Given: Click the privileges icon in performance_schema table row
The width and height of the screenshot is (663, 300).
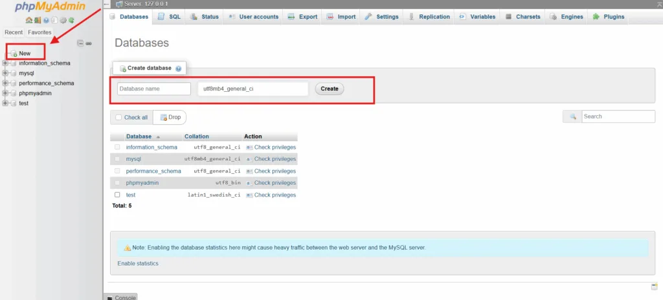Looking at the screenshot, I should tap(249, 171).
